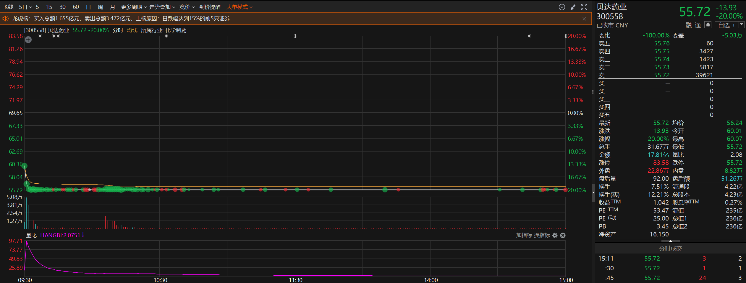Click the 所属行业: 化学制药 industry link
Viewport: 746px width, 283px height.
[x=164, y=30]
